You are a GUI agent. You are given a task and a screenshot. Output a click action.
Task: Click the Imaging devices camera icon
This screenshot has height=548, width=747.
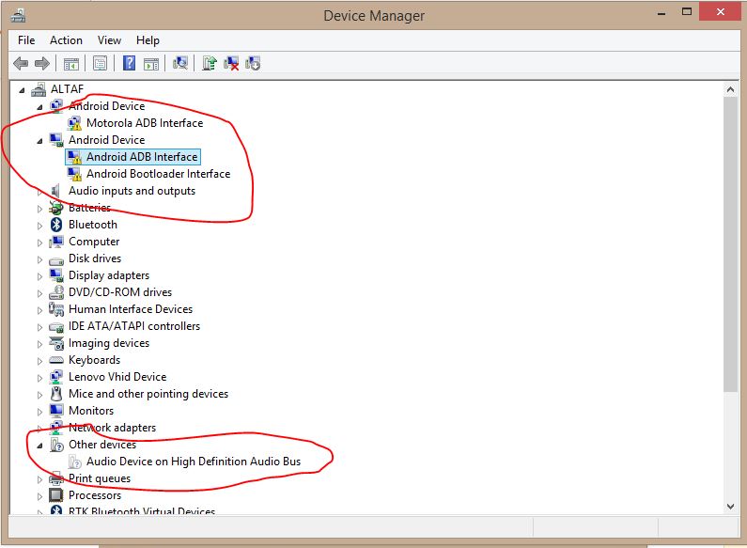click(x=56, y=343)
